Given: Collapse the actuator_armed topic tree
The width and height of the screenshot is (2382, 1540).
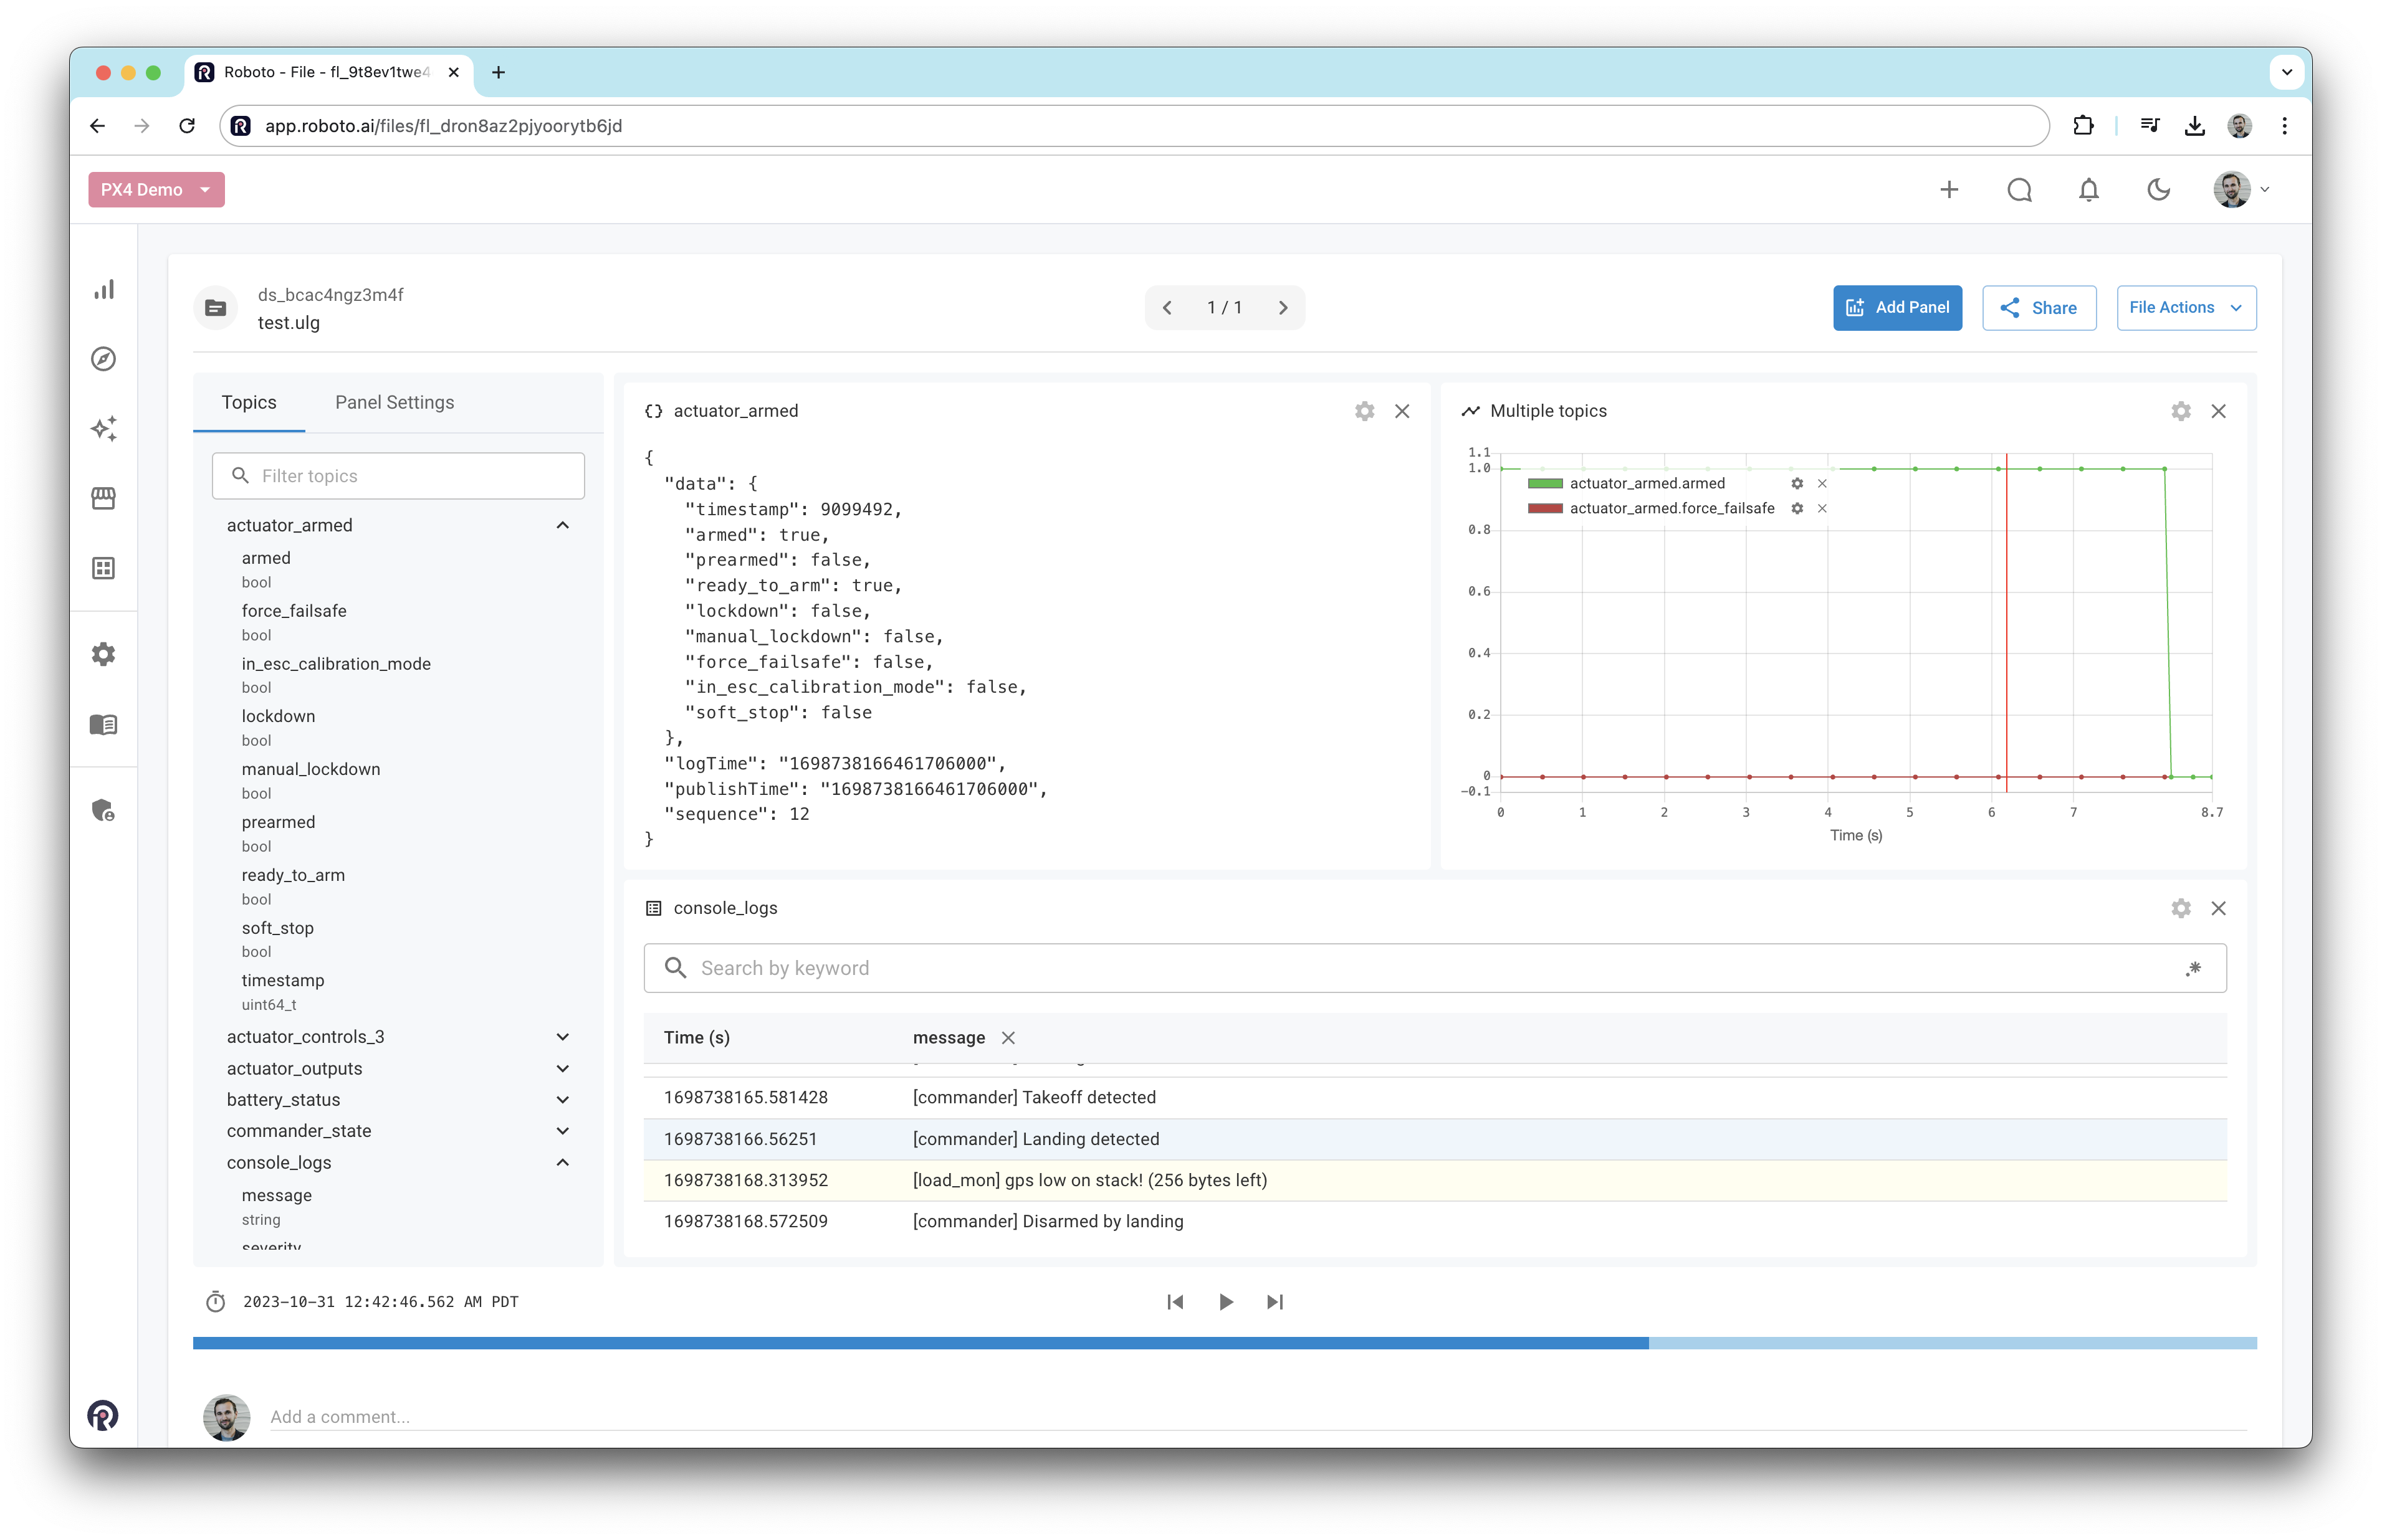Looking at the screenshot, I should tap(562, 526).
